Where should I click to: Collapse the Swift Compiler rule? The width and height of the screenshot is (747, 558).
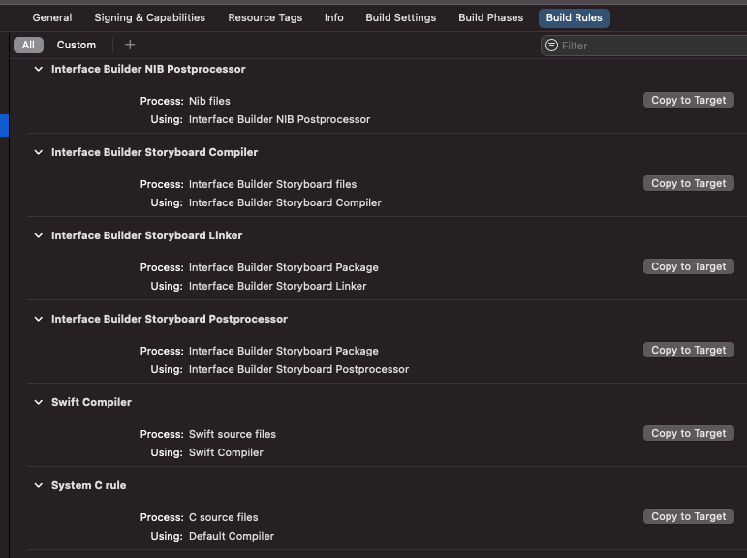click(x=38, y=403)
